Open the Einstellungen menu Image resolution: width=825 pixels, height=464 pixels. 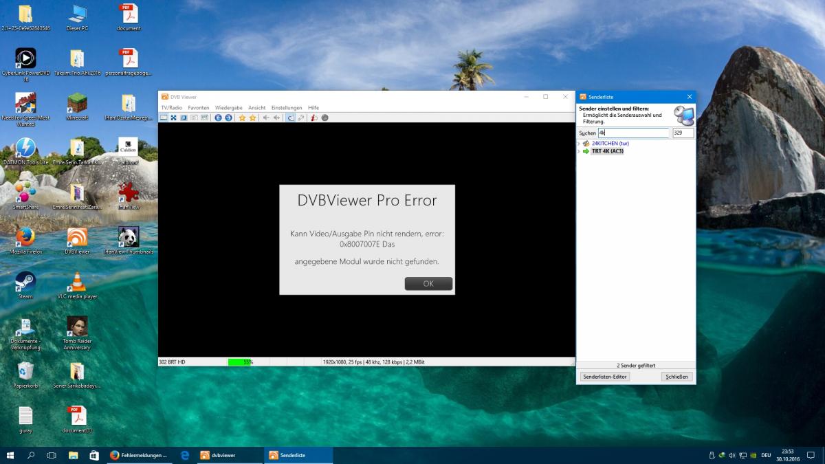[x=287, y=108]
